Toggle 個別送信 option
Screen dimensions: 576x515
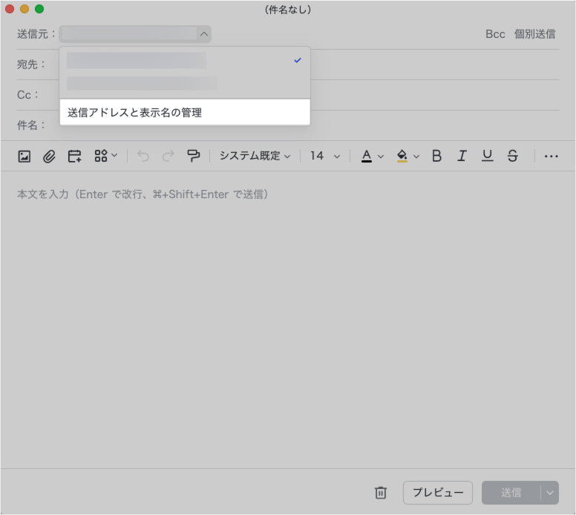(x=534, y=34)
